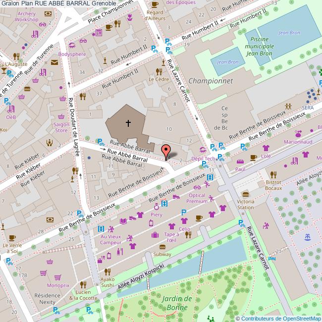Click the Optical Premium glasses icon
The width and height of the screenshot is (322, 322).
(197, 188)
